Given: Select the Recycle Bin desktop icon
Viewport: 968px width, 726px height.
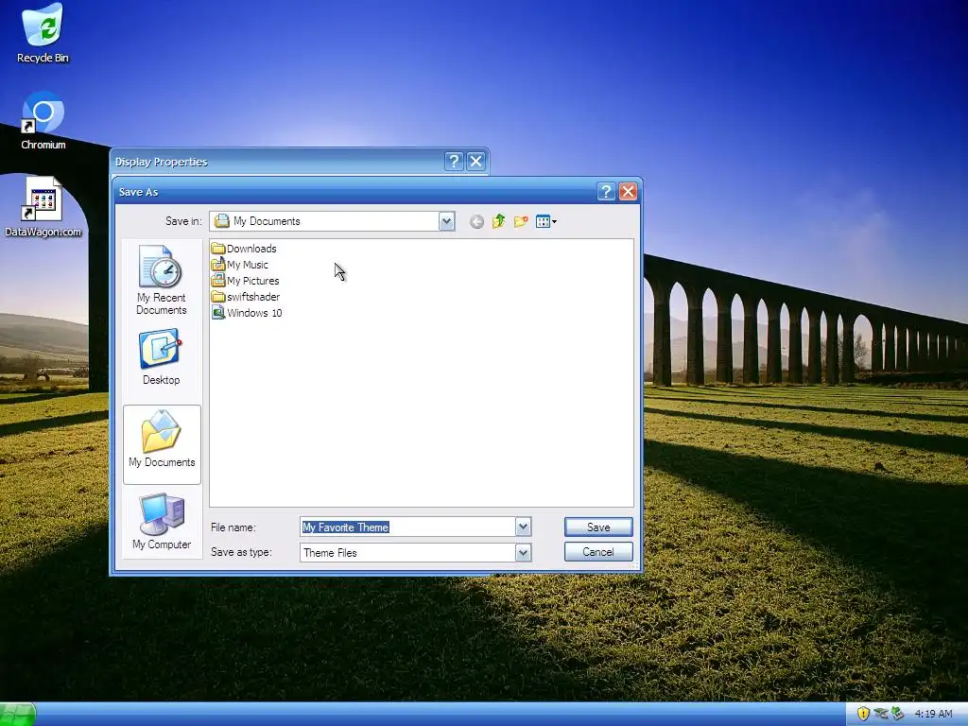Looking at the screenshot, I should pyautogui.click(x=43, y=34).
